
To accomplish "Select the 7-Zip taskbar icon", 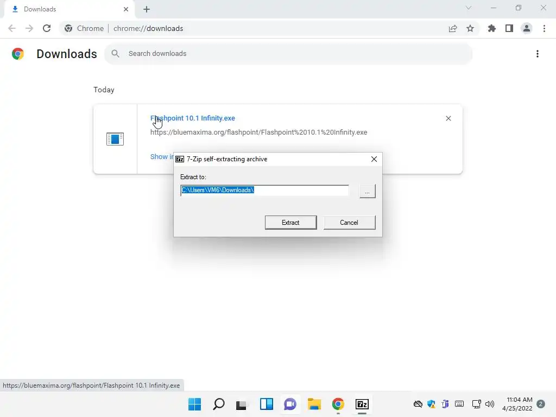I will coord(362,404).
